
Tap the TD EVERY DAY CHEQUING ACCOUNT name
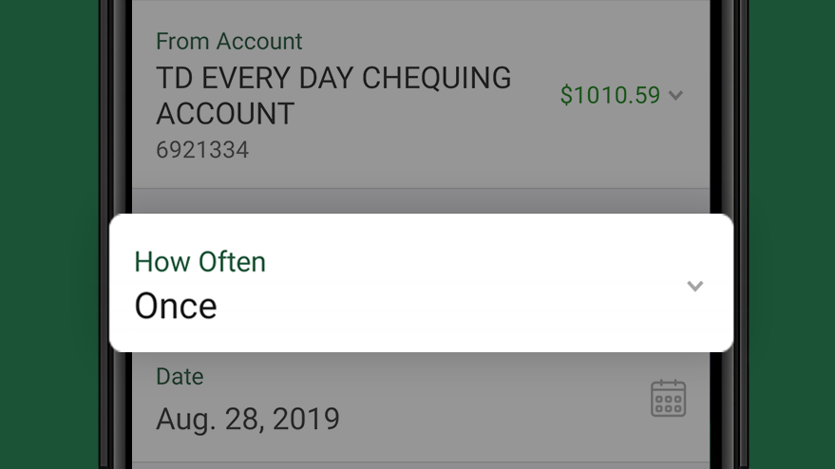[333, 95]
